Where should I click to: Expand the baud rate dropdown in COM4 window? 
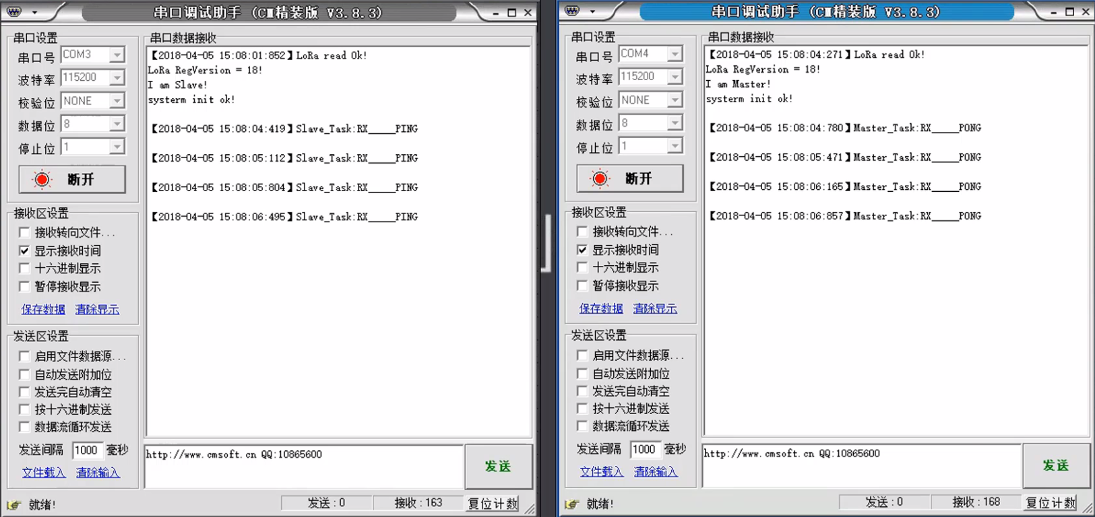[x=675, y=77]
